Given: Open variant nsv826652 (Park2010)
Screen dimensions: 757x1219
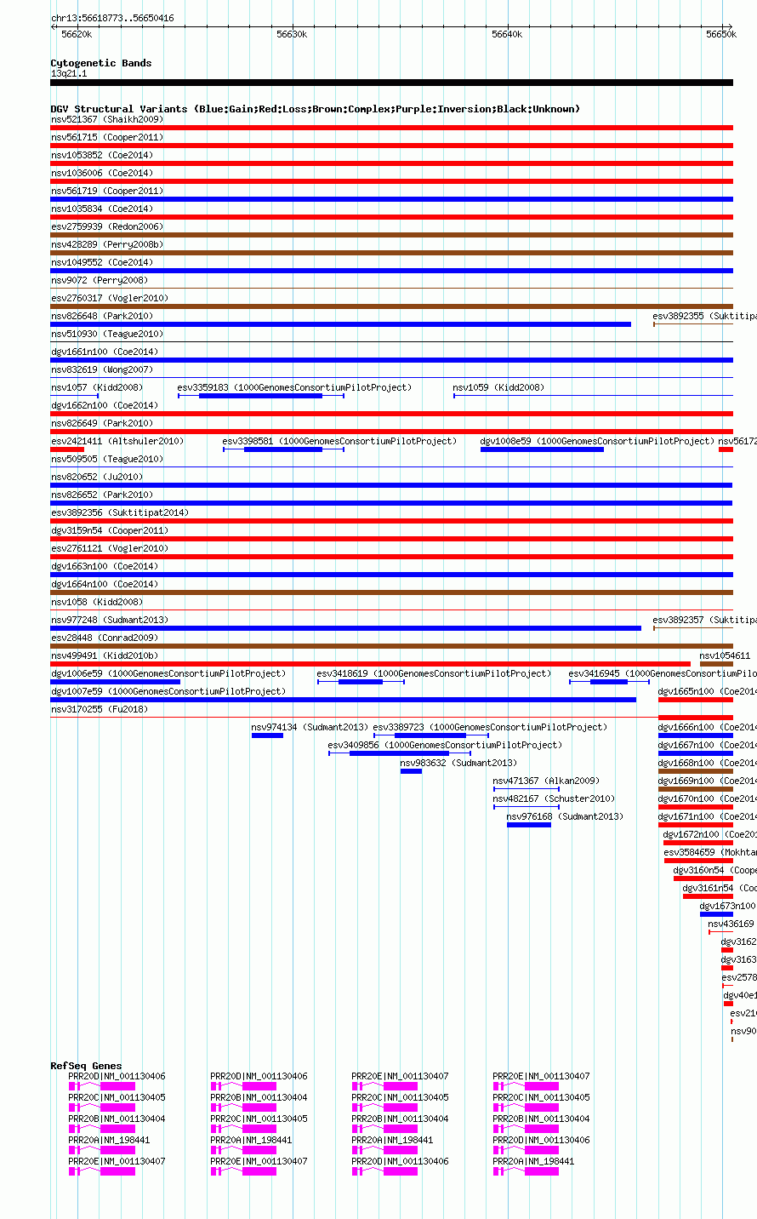Looking at the screenshot, I should point(102,495).
